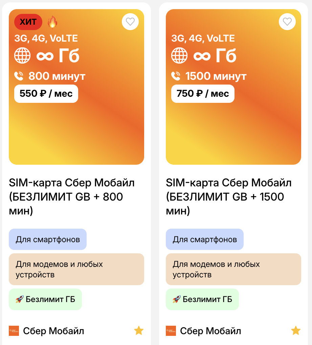Click the ХИТ badge on first card
Viewport: 312px width, 345px height.
(x=28, y=22)
